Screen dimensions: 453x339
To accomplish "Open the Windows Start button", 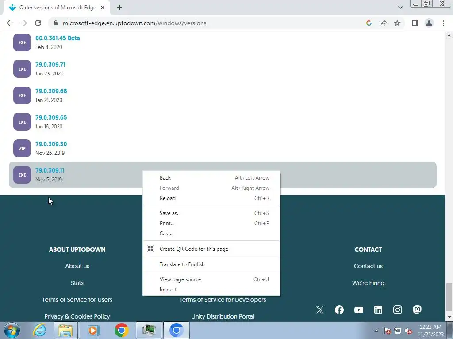I will [x=12, y=330].
